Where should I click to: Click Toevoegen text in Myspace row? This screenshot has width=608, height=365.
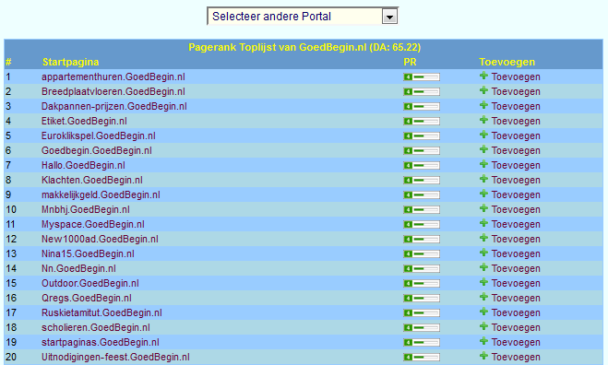point(516,224)
